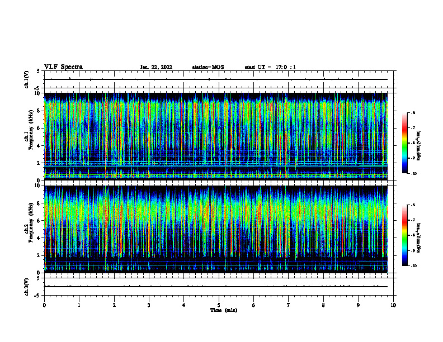
Task: Select the ch.1 "Frequency (kHz)" axis label
Action: pyautogui.click(x=30, y=130)
